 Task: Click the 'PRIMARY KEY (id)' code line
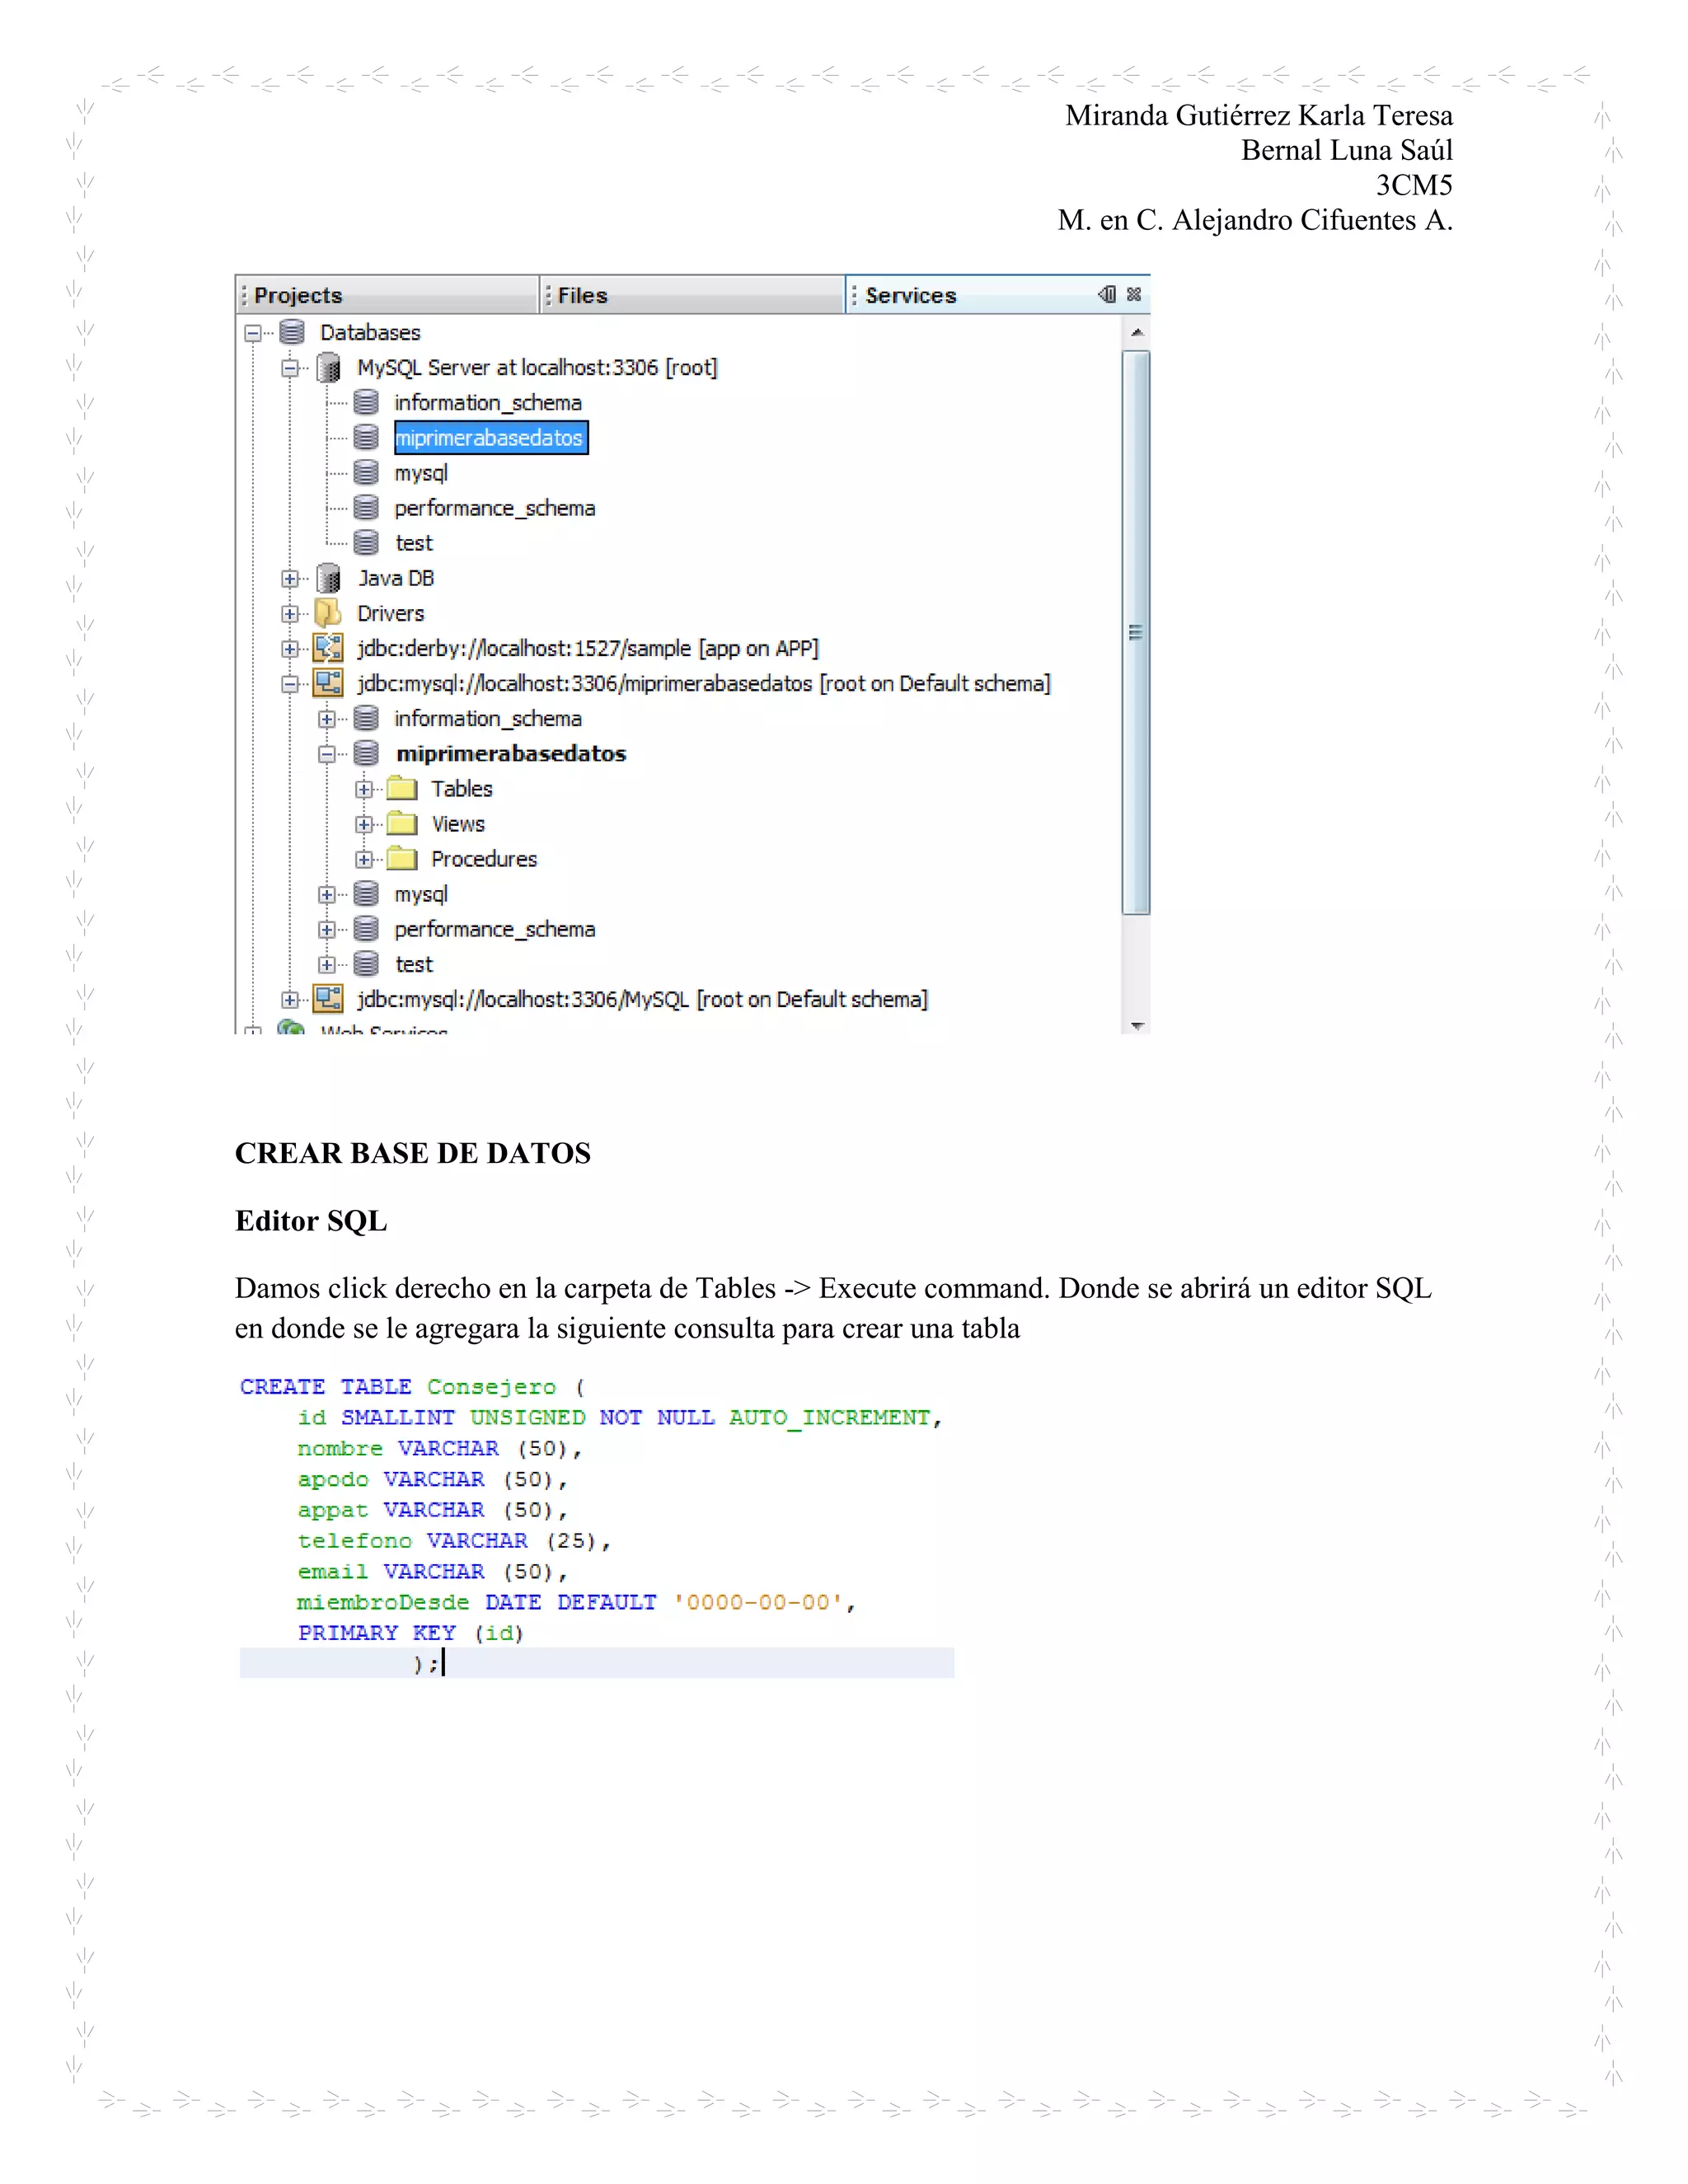[410, 1633]
